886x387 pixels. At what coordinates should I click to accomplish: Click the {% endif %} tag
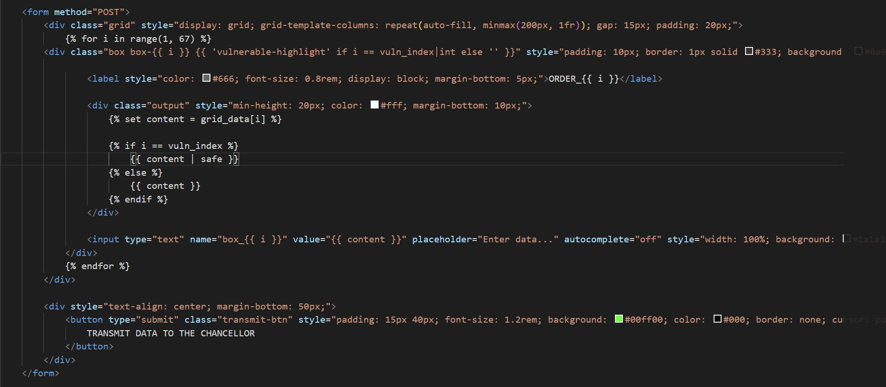tap(138, 199)
